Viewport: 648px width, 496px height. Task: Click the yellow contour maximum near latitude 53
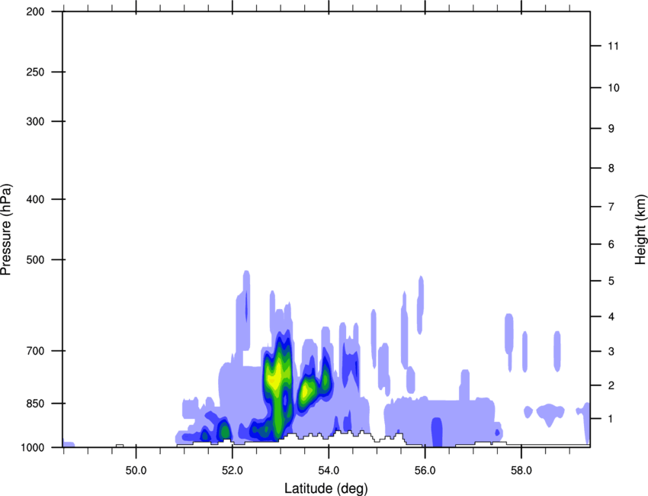(276, 378)
